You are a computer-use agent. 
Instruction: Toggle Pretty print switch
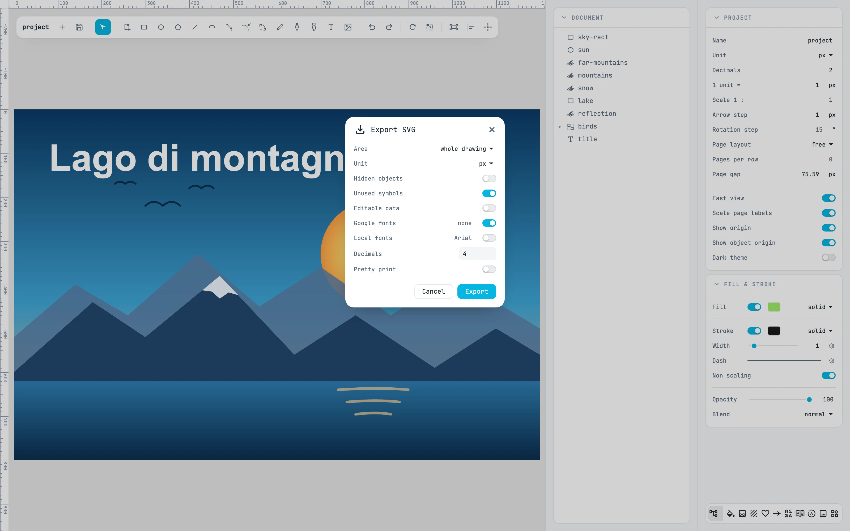(x=489, y=269)
